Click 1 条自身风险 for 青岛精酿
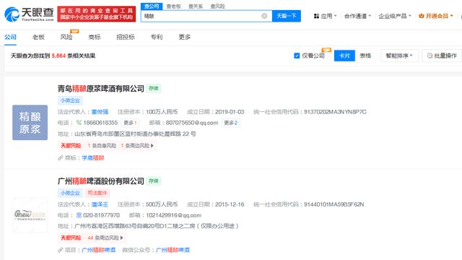 (x=102, y=146)
